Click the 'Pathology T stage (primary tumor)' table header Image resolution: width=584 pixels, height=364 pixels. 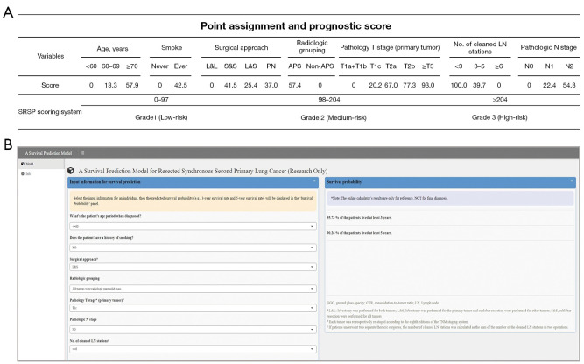pyautogui.click(x=390, y=47)
